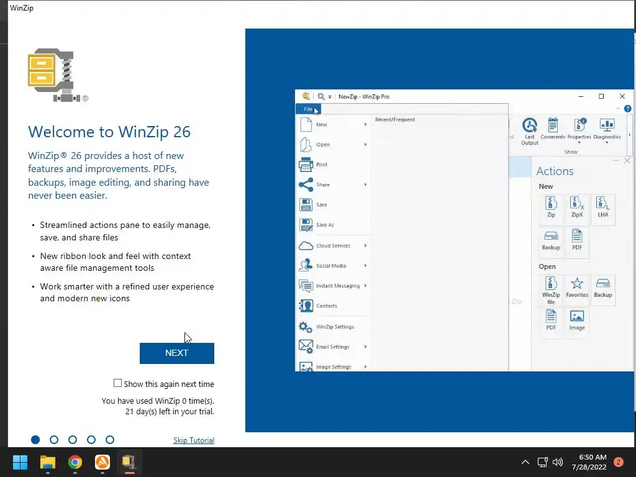Click the Comments ribbon icon
This screenshot has height=477, width=636.
553,125
